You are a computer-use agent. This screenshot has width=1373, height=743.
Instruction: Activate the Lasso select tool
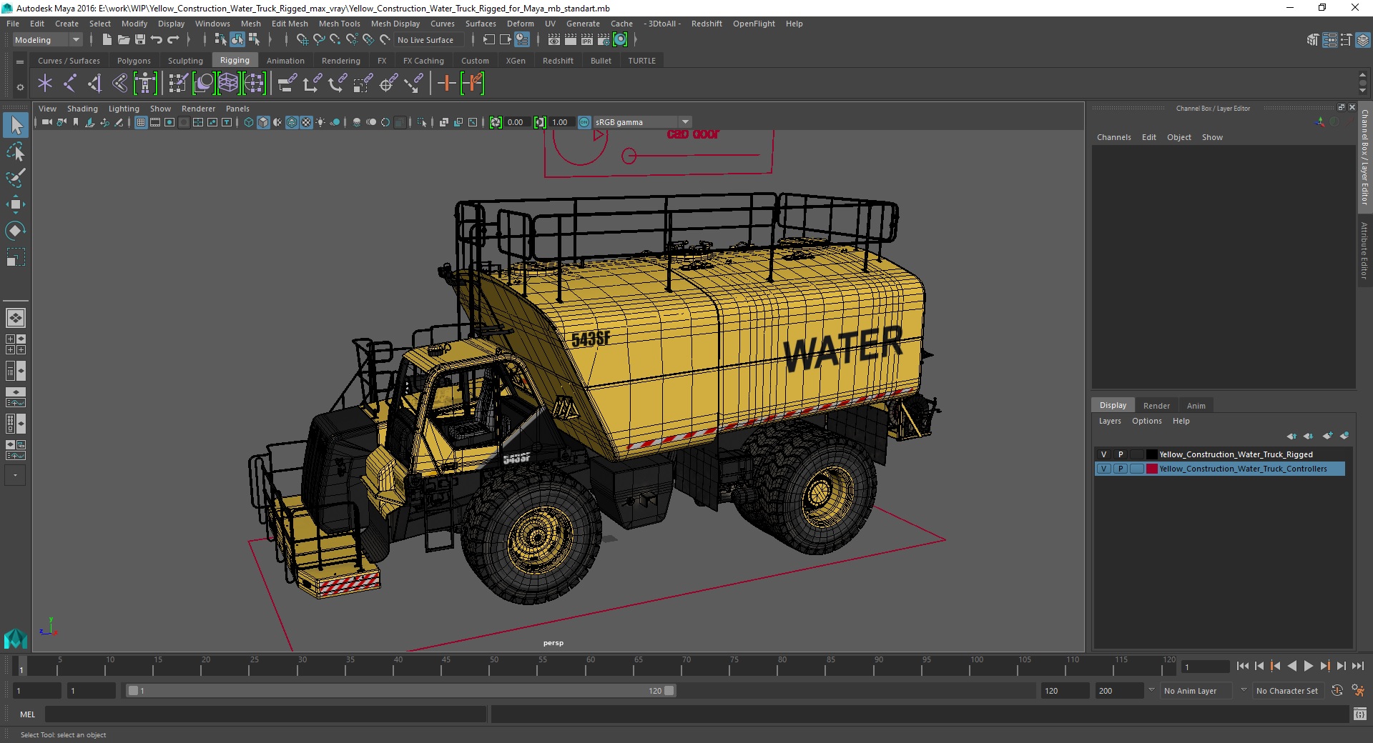pos(16,152)
